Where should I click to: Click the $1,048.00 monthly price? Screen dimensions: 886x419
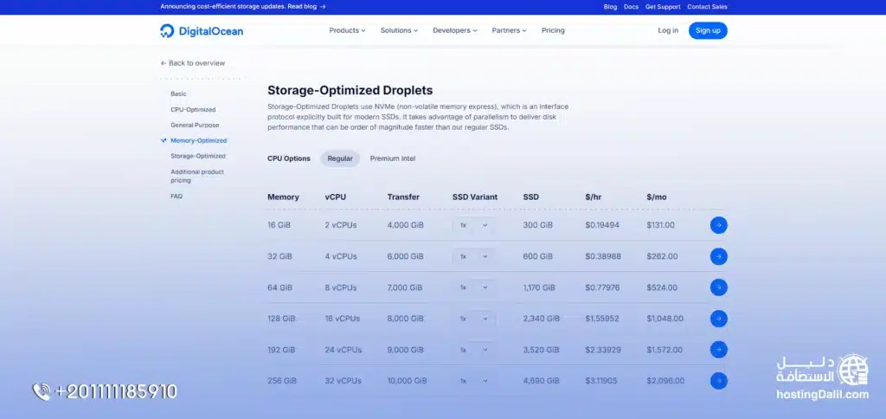tap(665, 319)
